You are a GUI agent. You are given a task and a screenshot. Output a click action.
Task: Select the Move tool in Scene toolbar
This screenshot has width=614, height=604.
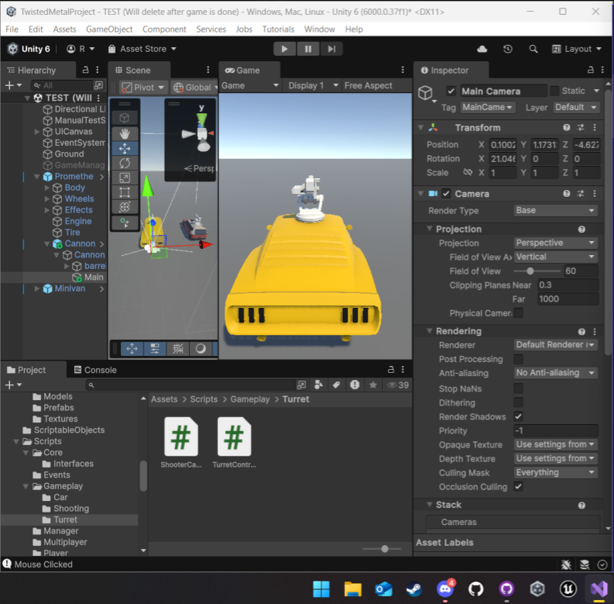pos(125,148)
